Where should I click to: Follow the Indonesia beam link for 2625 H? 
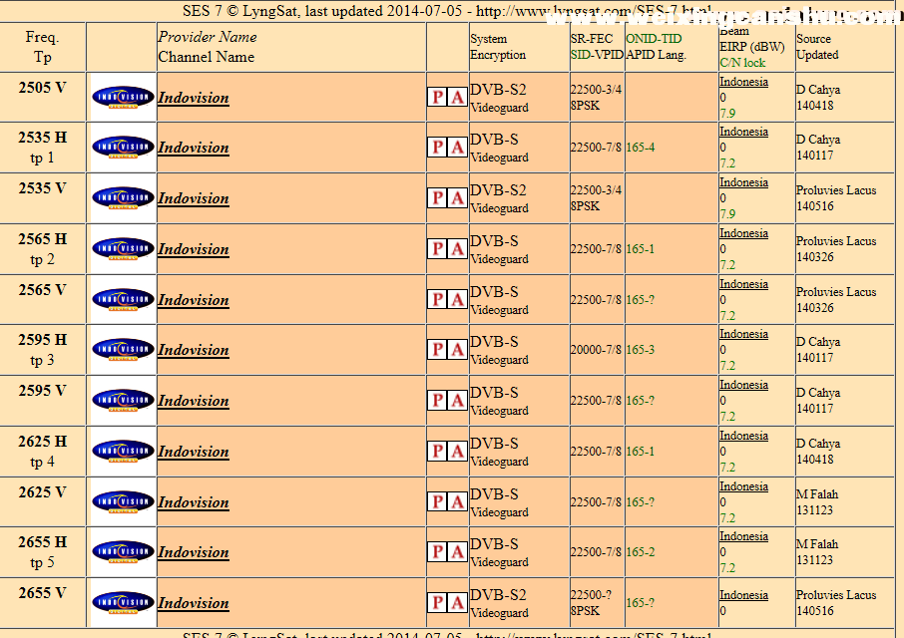[743, 436]
